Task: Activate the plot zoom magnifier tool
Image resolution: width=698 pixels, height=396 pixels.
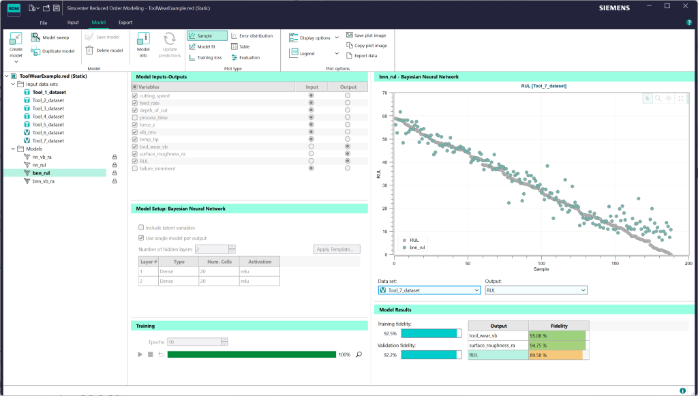Action: pos(658,98)
